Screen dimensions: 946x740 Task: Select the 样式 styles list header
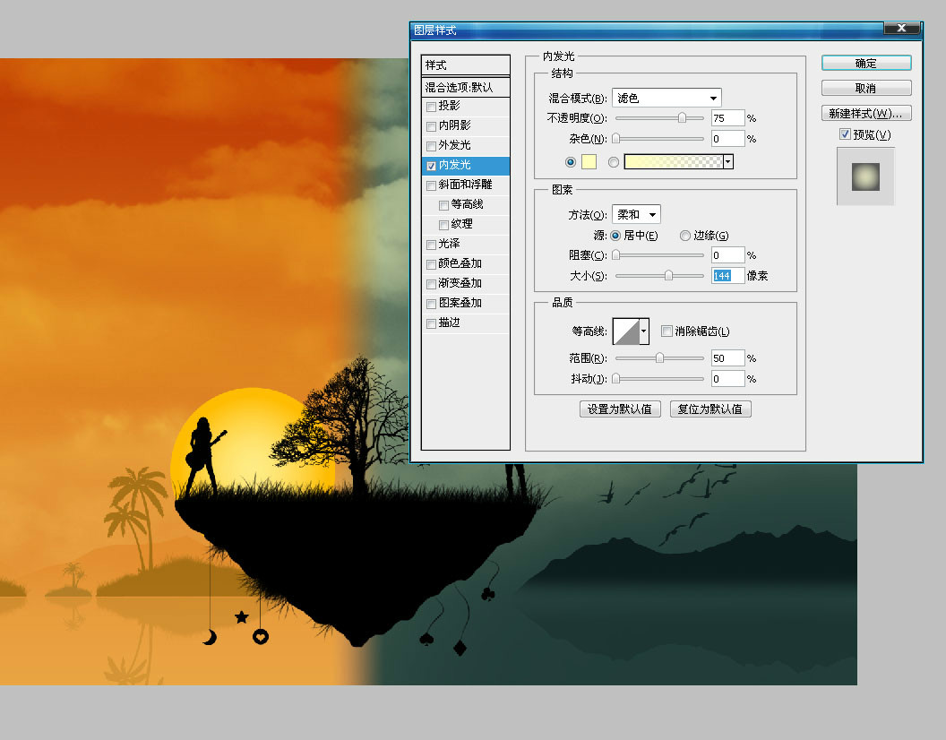(x=465, y=65)
